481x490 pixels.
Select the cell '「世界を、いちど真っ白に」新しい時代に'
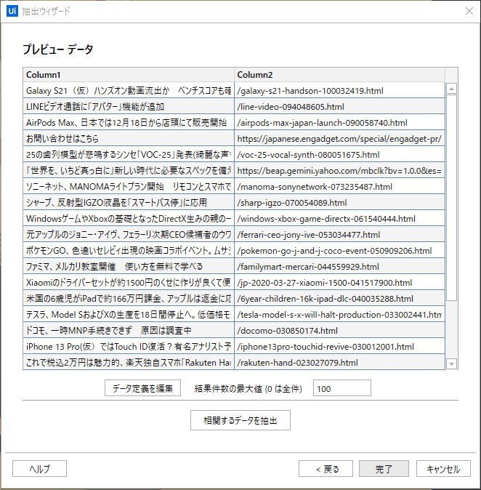[x=129, y=170]
